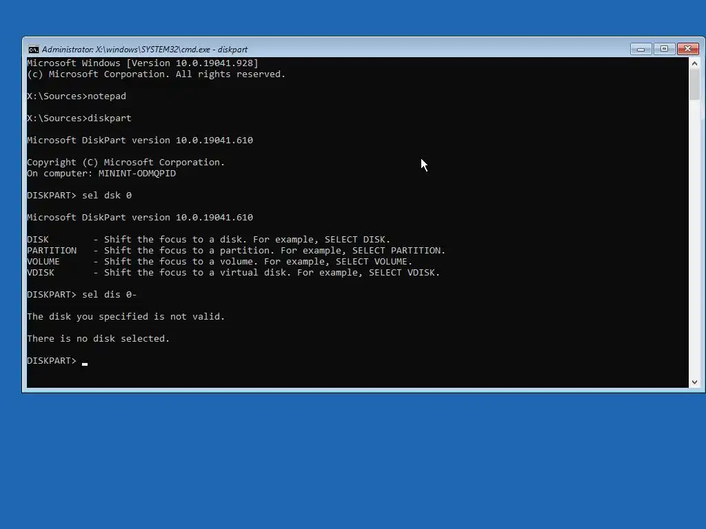
Task: Click the VDISK help line
Action: point(234,273)
